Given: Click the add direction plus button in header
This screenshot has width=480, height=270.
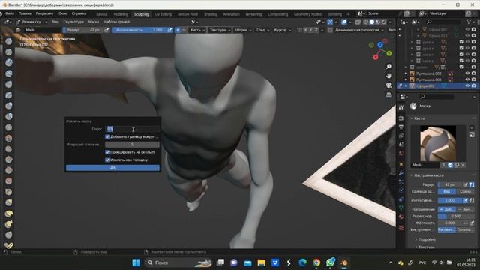Looking at the screenshot, I should [178, 30].
